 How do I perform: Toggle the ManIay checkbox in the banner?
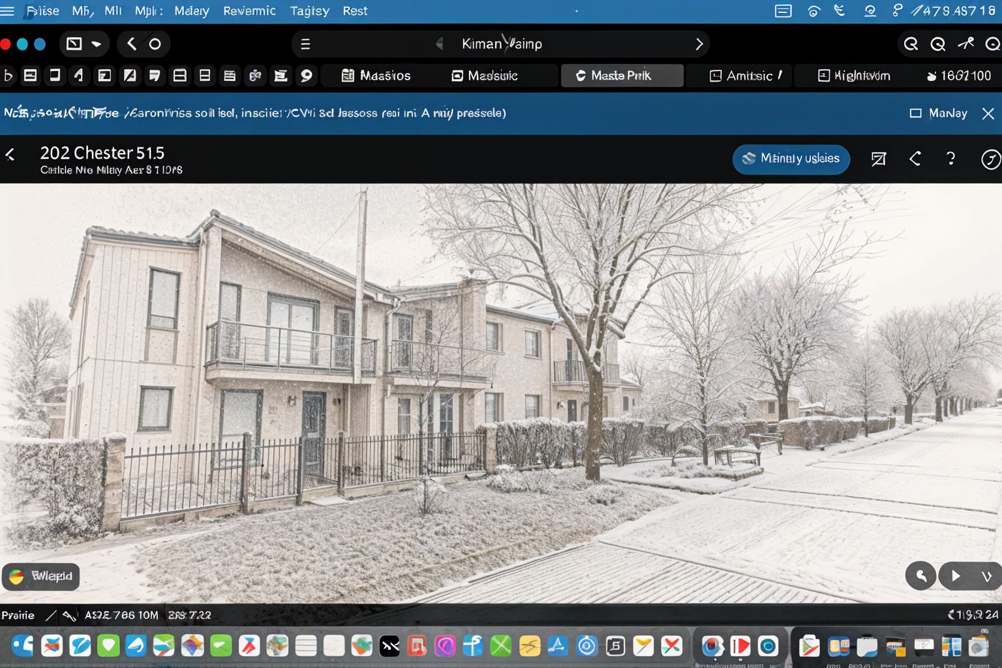[916, 114]
